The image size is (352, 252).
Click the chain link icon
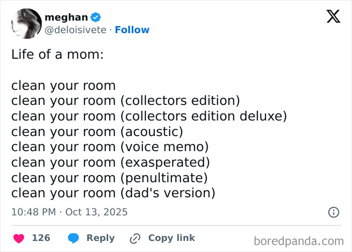pos(135,238)
